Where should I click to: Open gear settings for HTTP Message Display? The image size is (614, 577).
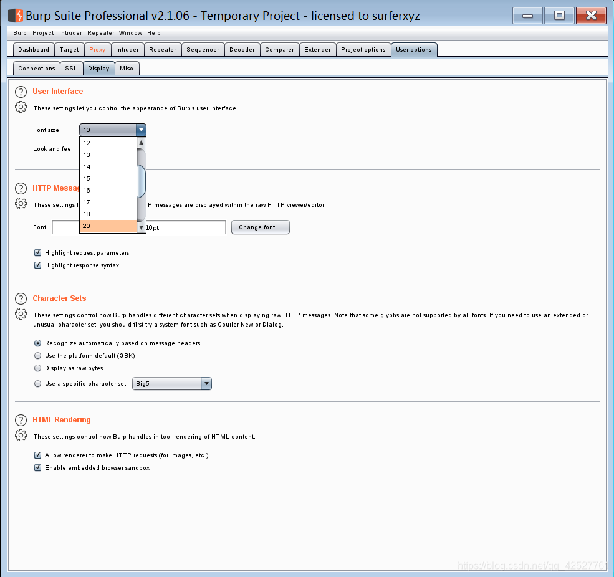[x=21, y=204]
